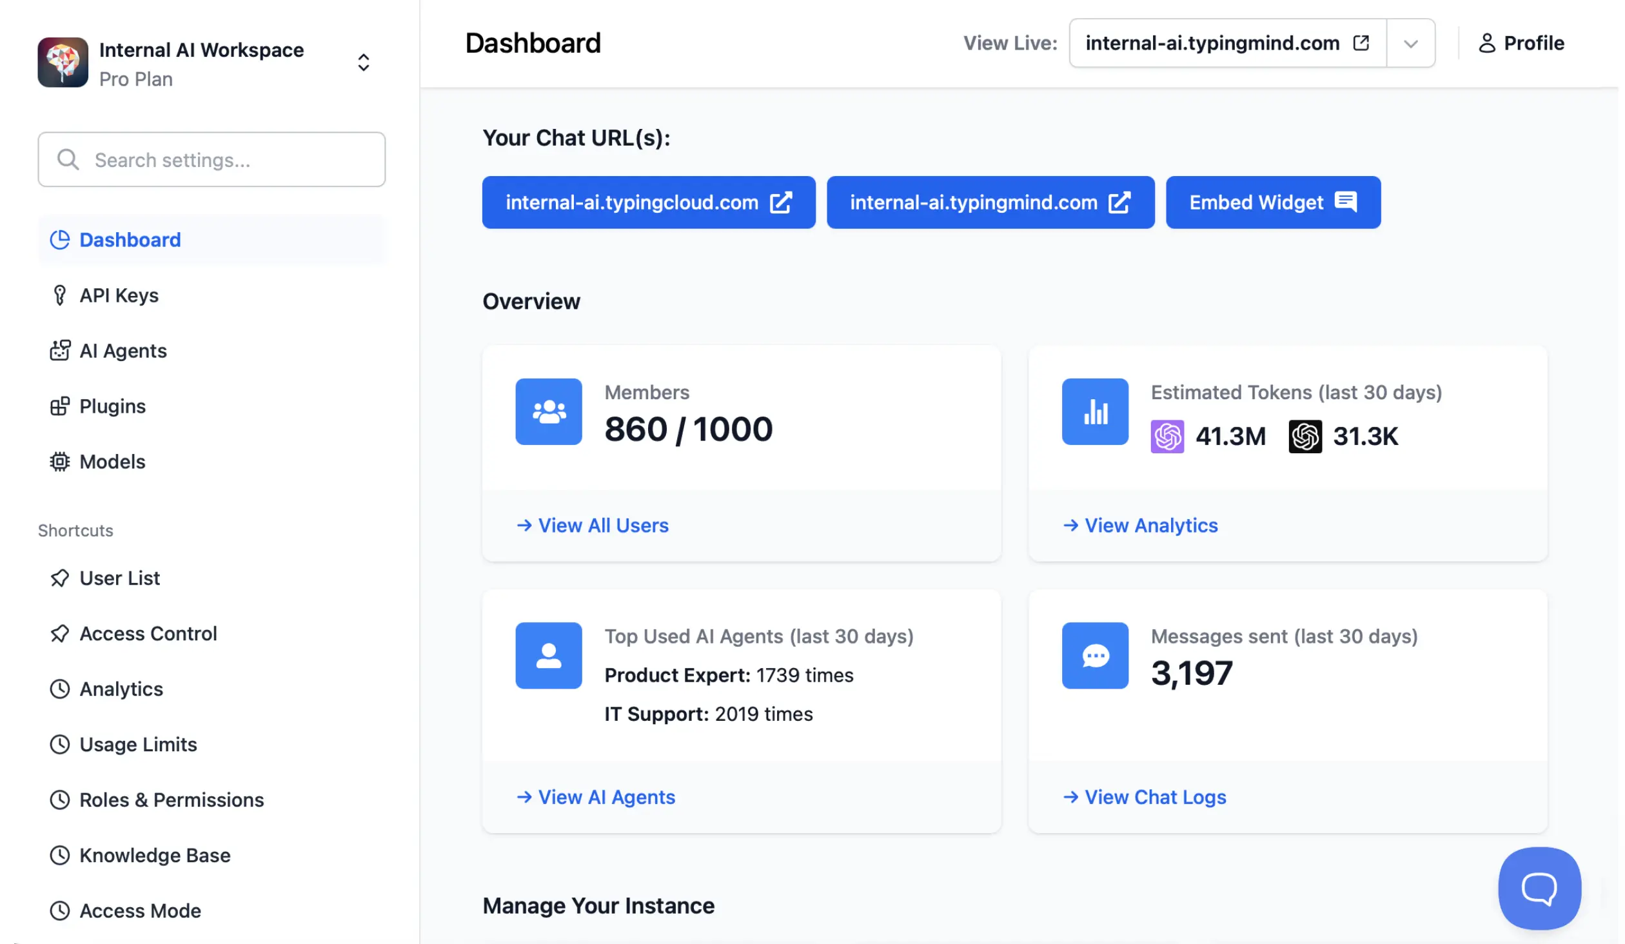Click inside the Search settings field

(211, 159)
